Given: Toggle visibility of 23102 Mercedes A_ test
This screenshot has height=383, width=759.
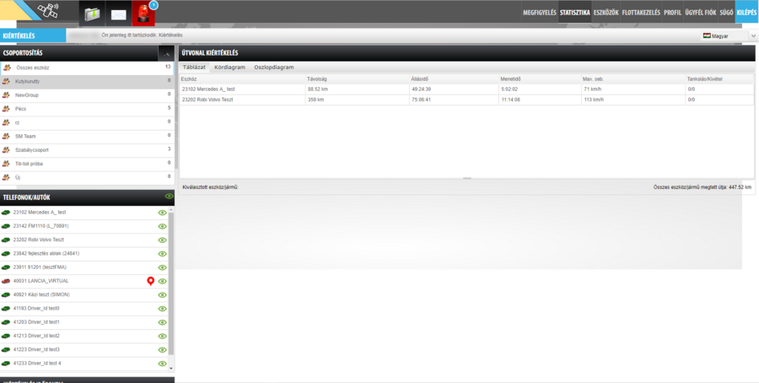Looking at the screenshot, I should coord(162,213).
